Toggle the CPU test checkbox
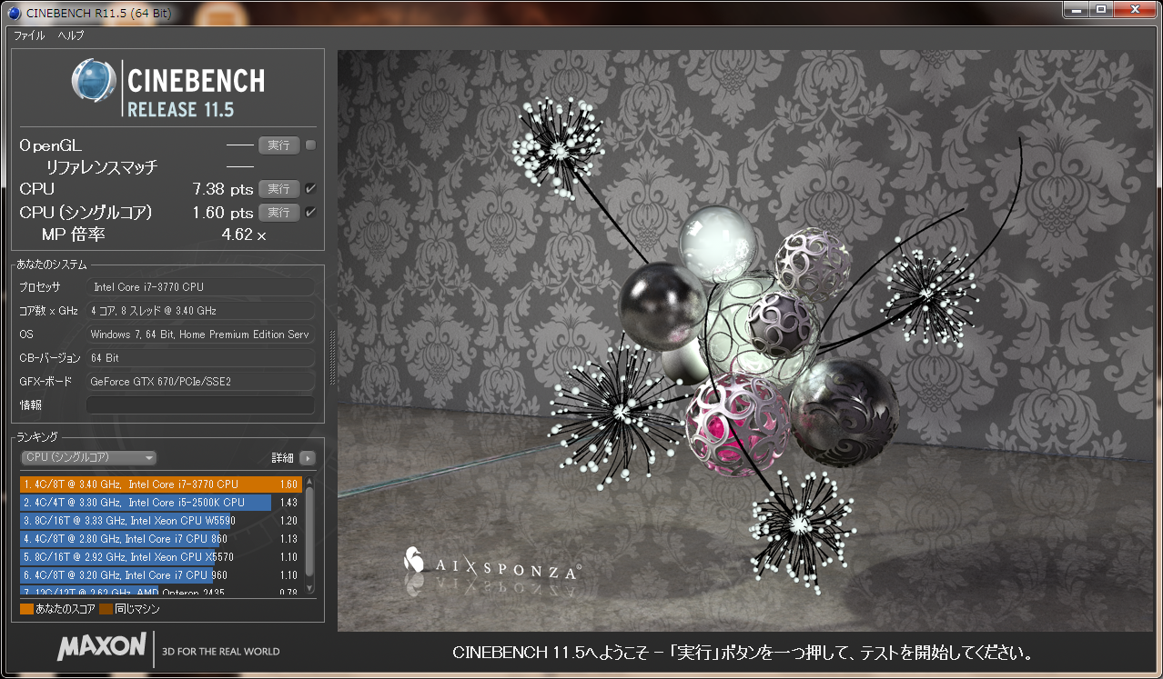 311,189
